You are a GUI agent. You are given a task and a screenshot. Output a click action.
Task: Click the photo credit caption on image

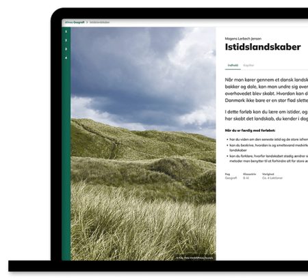click(x=194, y=258)
